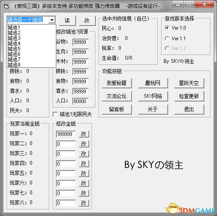Viewport: 217px width, 216px height.
Task: Open the city selection dropdown arrow
Action: (52, 20)
